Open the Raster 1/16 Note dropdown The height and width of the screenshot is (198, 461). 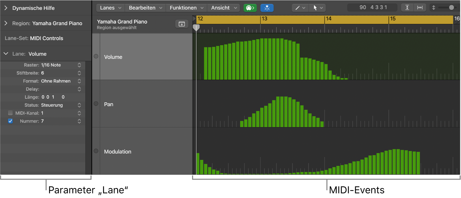click(79, 65)
